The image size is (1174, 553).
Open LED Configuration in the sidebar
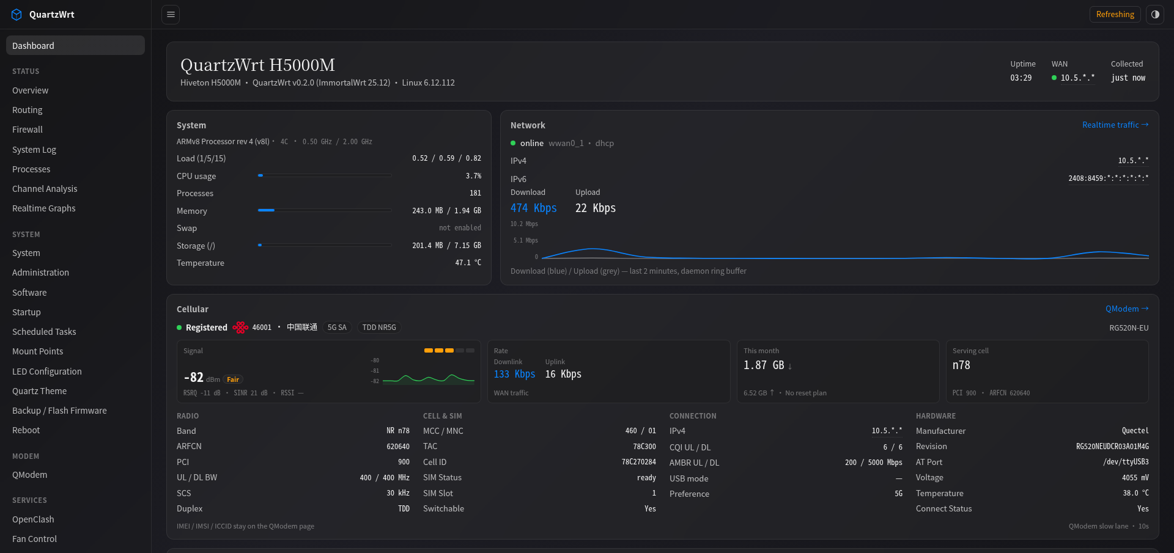pyautogui.click(x=75, y=372)
